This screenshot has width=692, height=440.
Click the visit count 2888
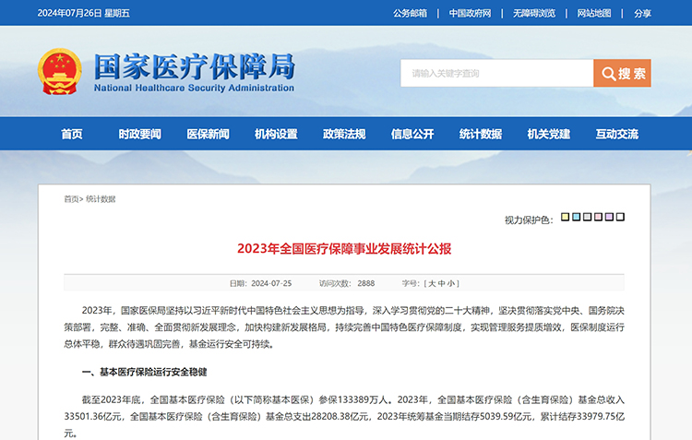[x=366, y=283]
